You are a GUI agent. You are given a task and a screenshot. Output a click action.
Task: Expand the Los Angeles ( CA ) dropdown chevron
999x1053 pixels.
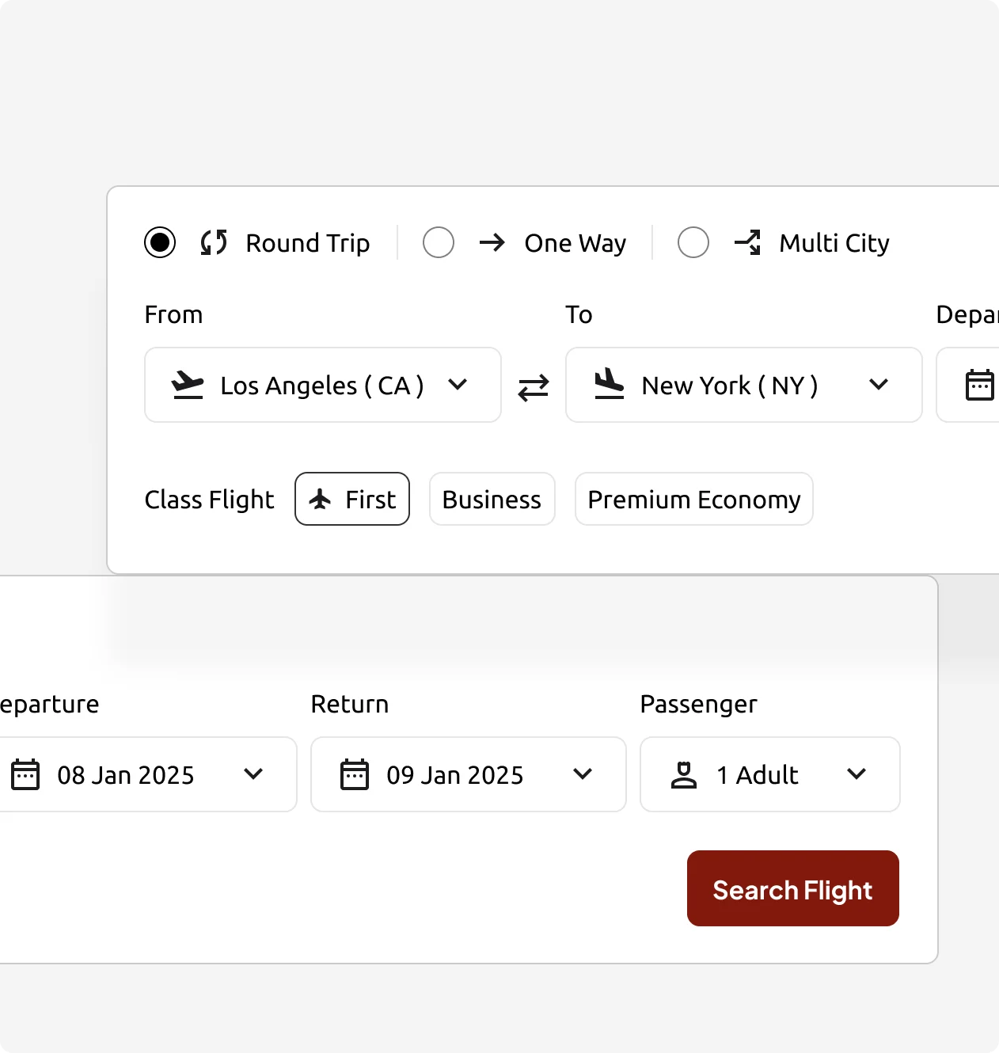(x=458, y=385)
